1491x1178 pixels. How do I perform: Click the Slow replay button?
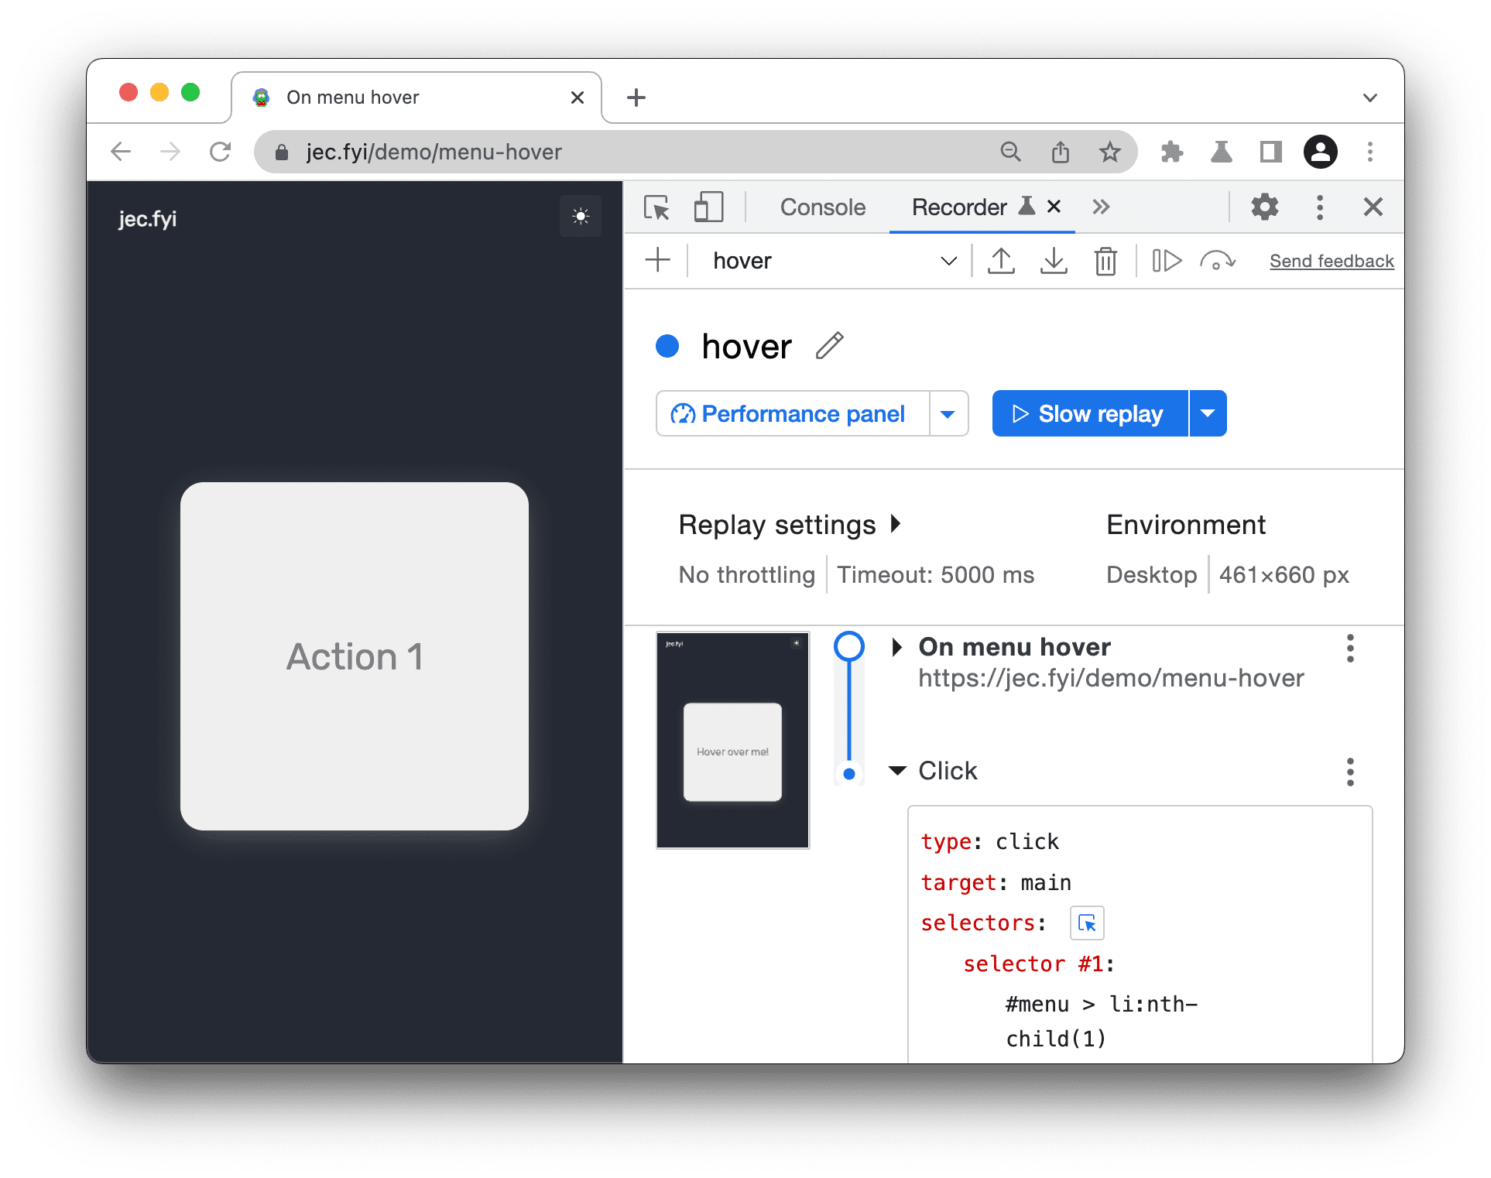coord(1089,413)
